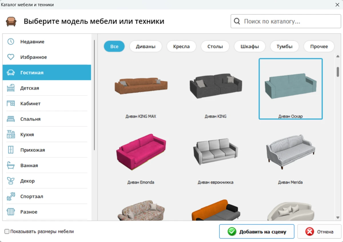343x242 pixels.
Task: Click the sofa icon beside Гостиная
Action: pos(11,72)
